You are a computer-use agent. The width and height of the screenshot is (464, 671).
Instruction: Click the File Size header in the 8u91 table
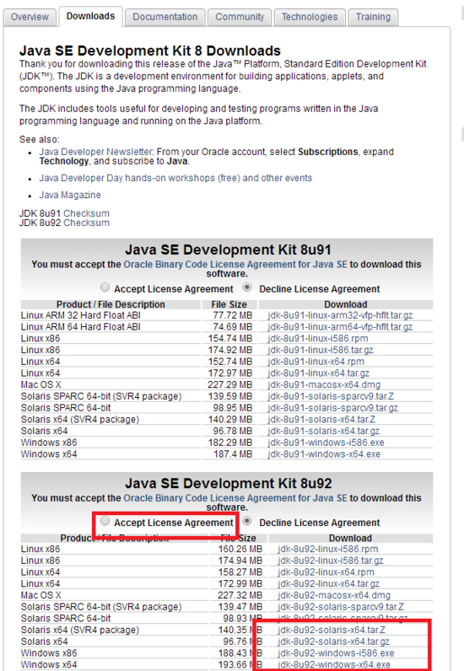[229, 304]
